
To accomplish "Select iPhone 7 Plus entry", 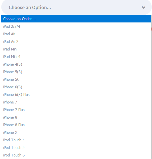I will [14, 110].
